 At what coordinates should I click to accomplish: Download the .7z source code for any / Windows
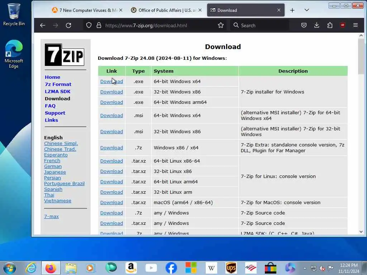pyautogui.click(x=111, y=213)
